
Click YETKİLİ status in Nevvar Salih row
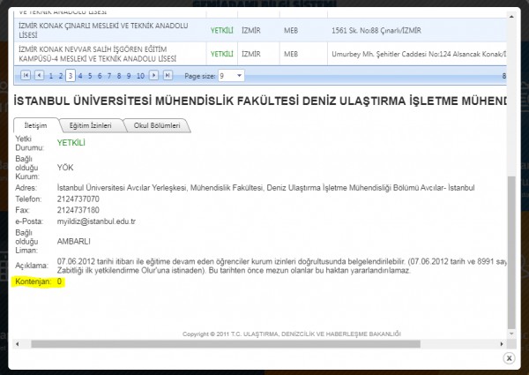pyautogui.click(x=221, y=54)
